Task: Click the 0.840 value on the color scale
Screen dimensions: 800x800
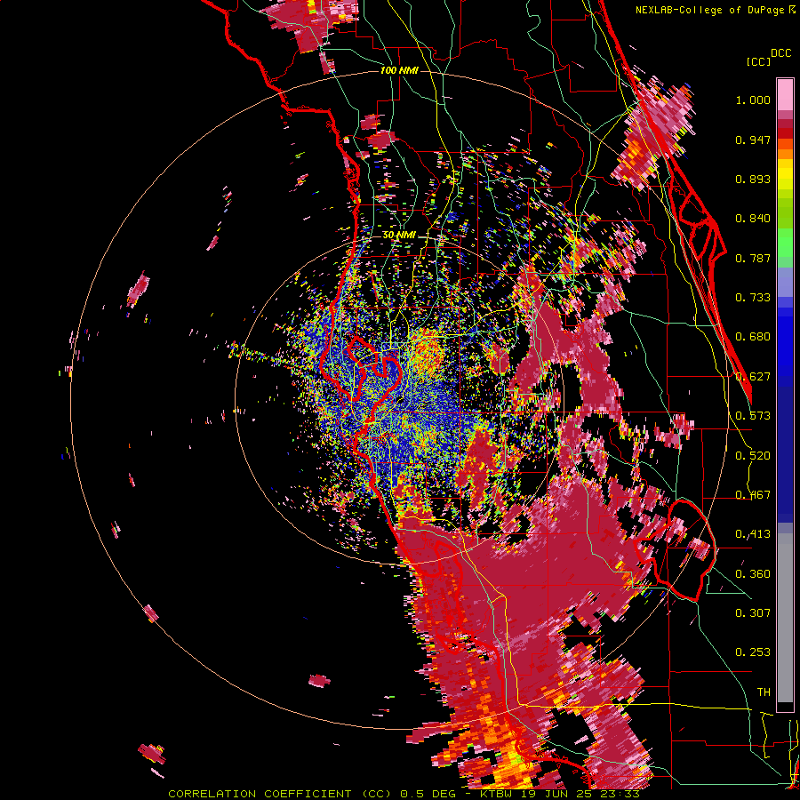Action: [x=753, y=219]
